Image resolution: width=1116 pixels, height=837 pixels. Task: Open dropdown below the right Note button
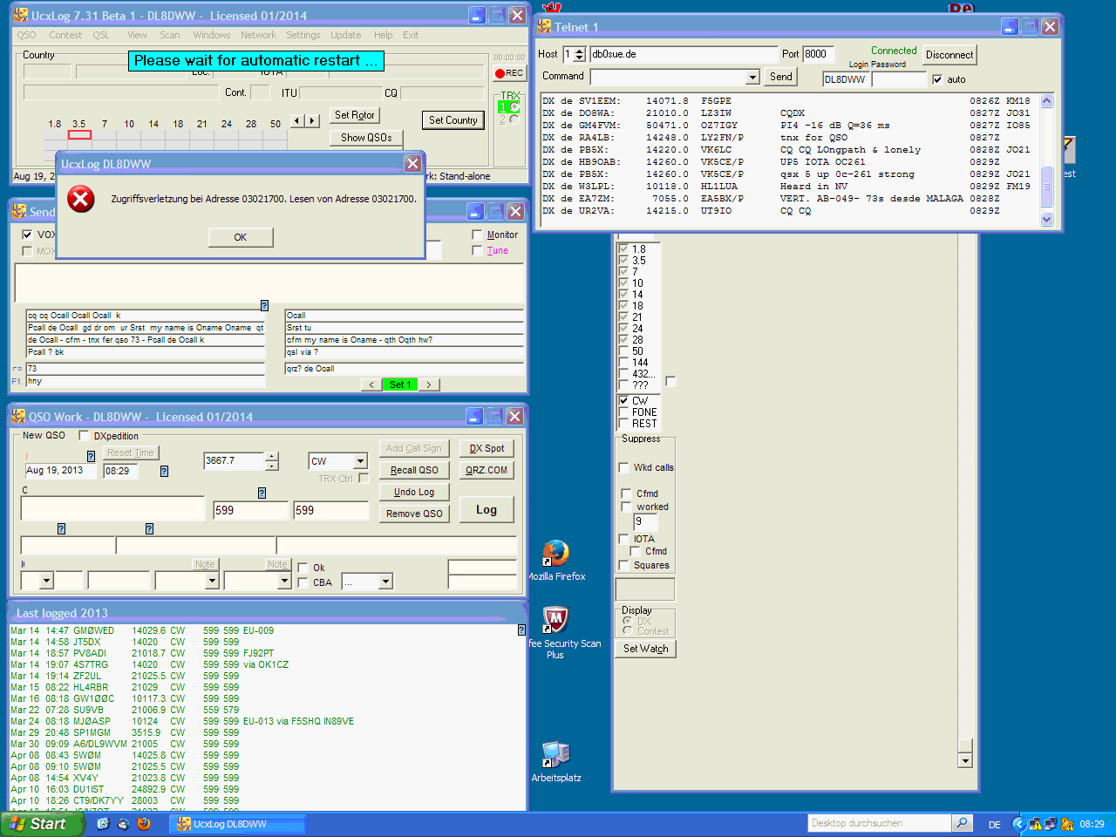point(284,581)
